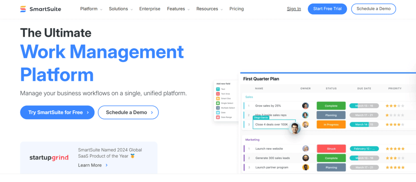This screenshot has width=416, height=182.
Task: Click owner avatar for Grow sales by 25%
Action: (x=305, y=106)
